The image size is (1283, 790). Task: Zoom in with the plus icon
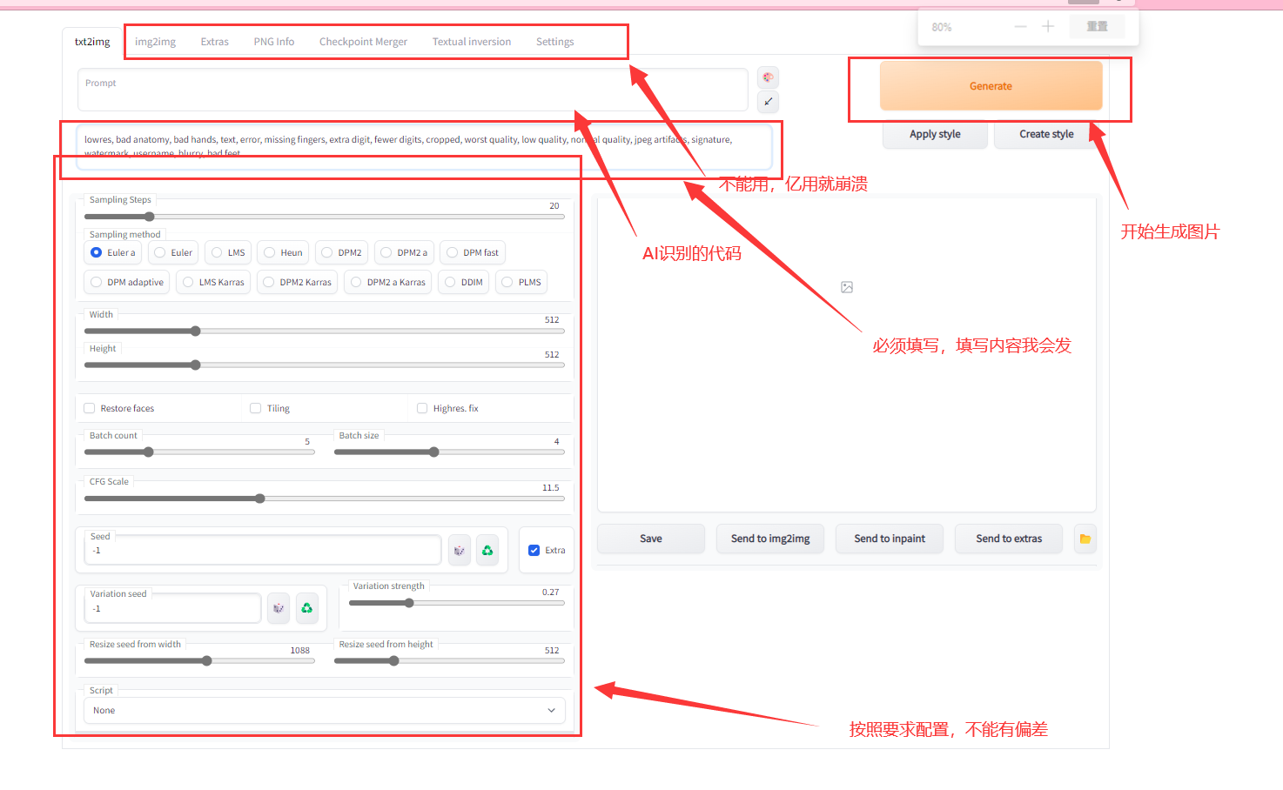[x=1048, y=27]
